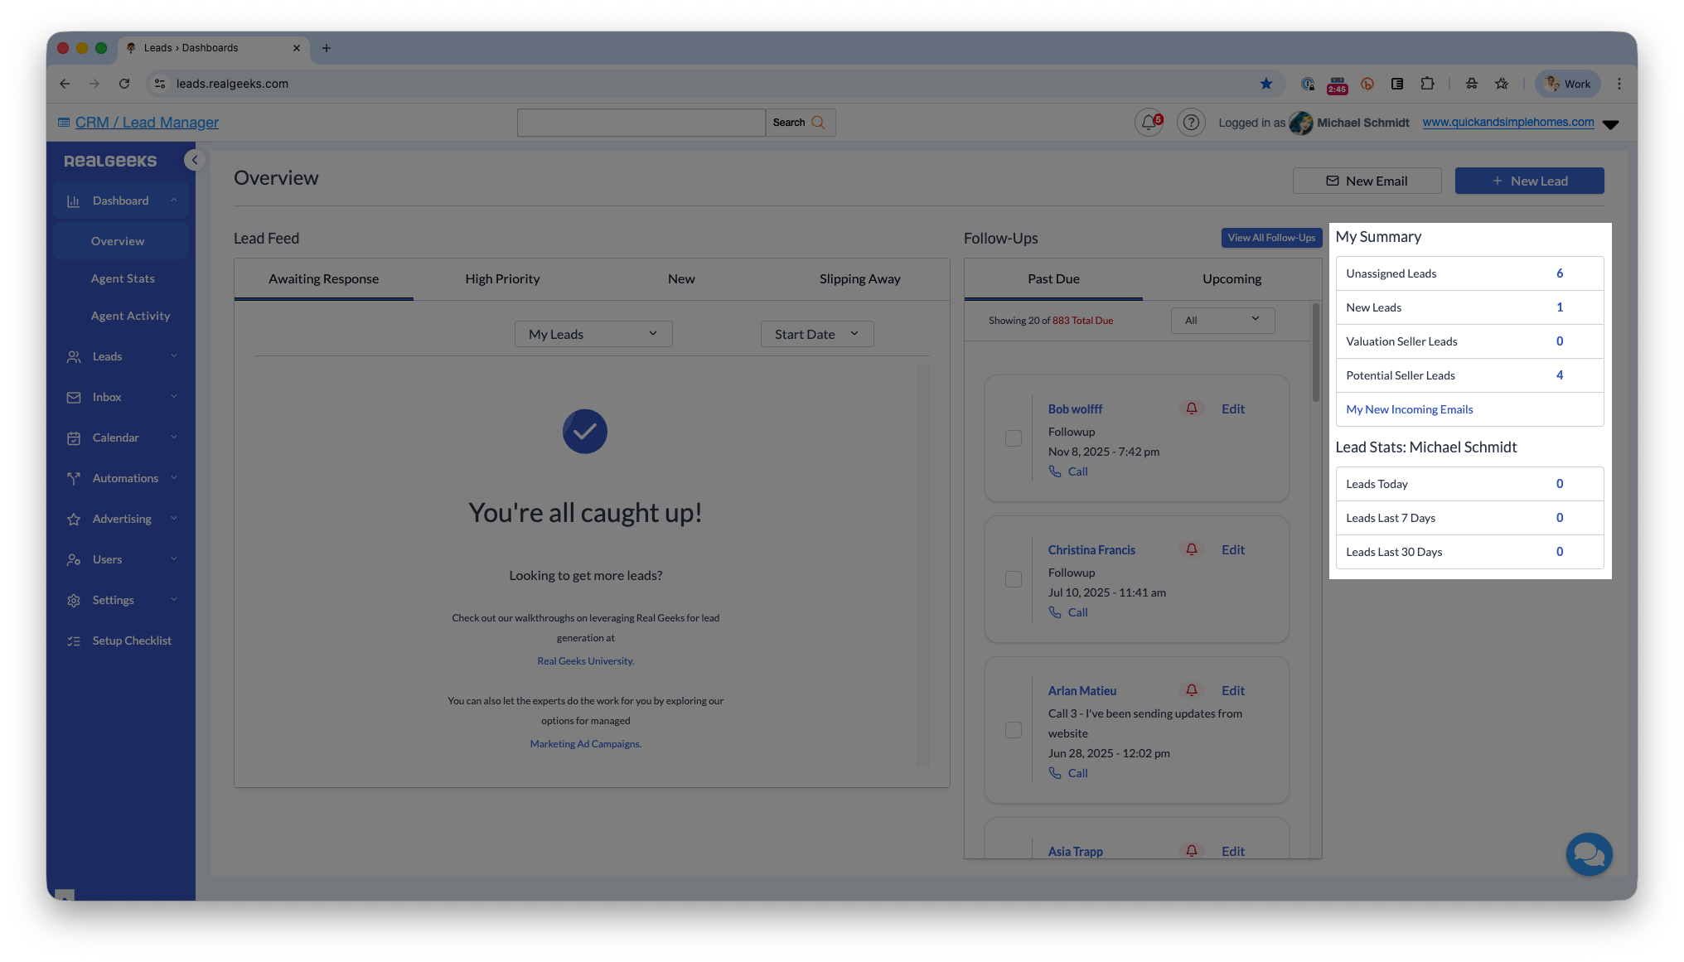Click the New Lead button
Viewport: 1684px width, 962px height.
pyautogui.click(x=1529, y=181)
